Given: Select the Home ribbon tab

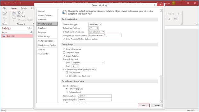Looking at the screenshot, I should click(x=14, y=8).
